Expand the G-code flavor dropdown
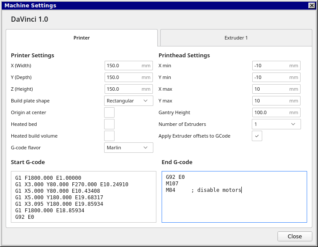The height and width of the screenshot is (247, 318). click(x=129, y=148)
